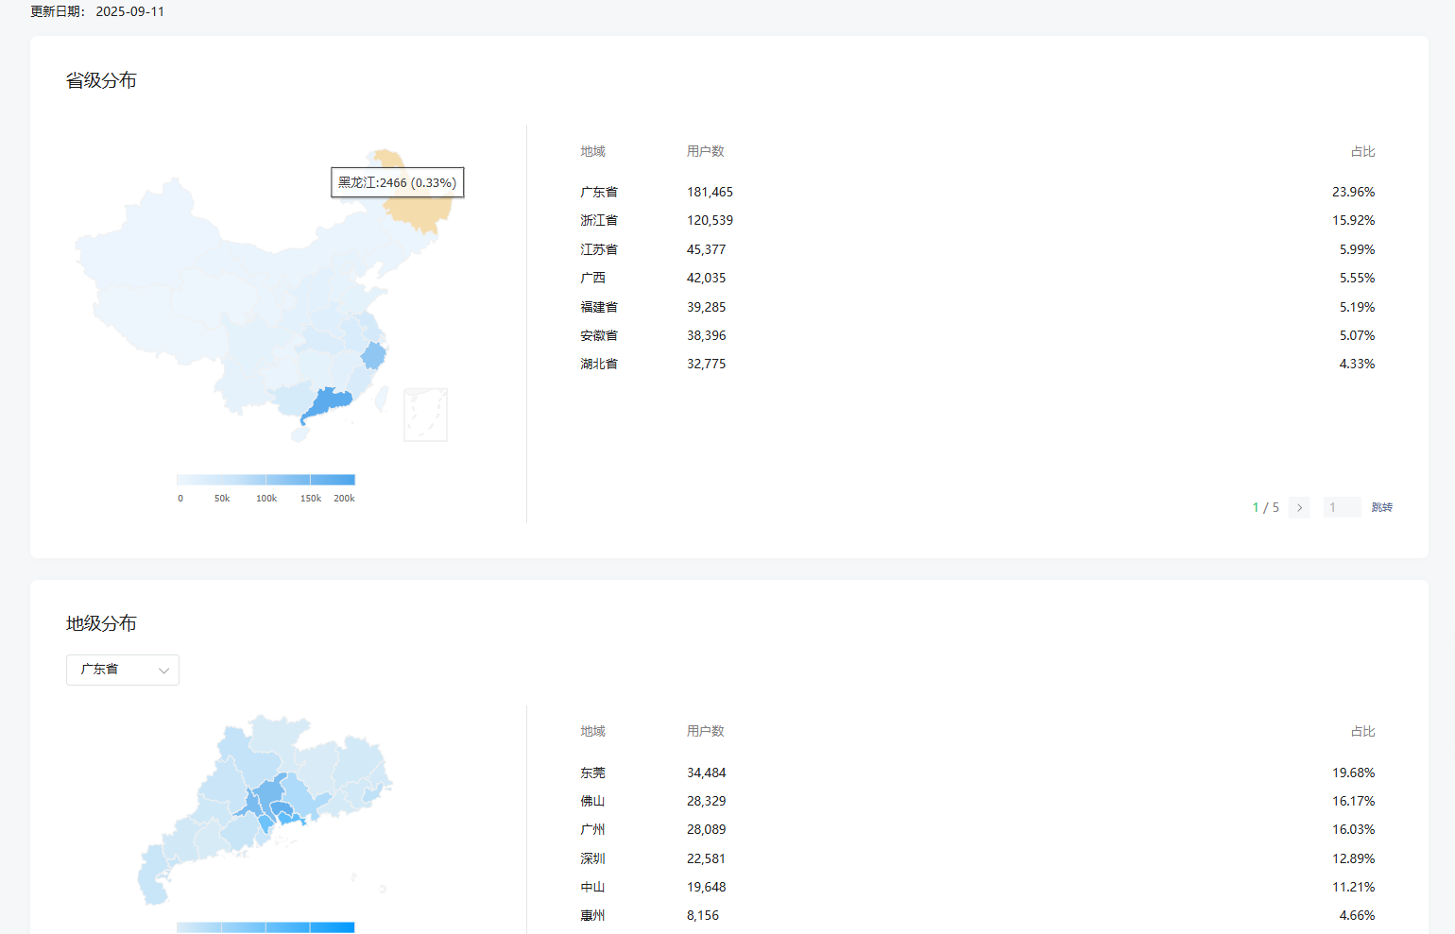Click the 用户数 header in province table
Viewport: 1455px width, 934px height.
[x=705, y=151]
